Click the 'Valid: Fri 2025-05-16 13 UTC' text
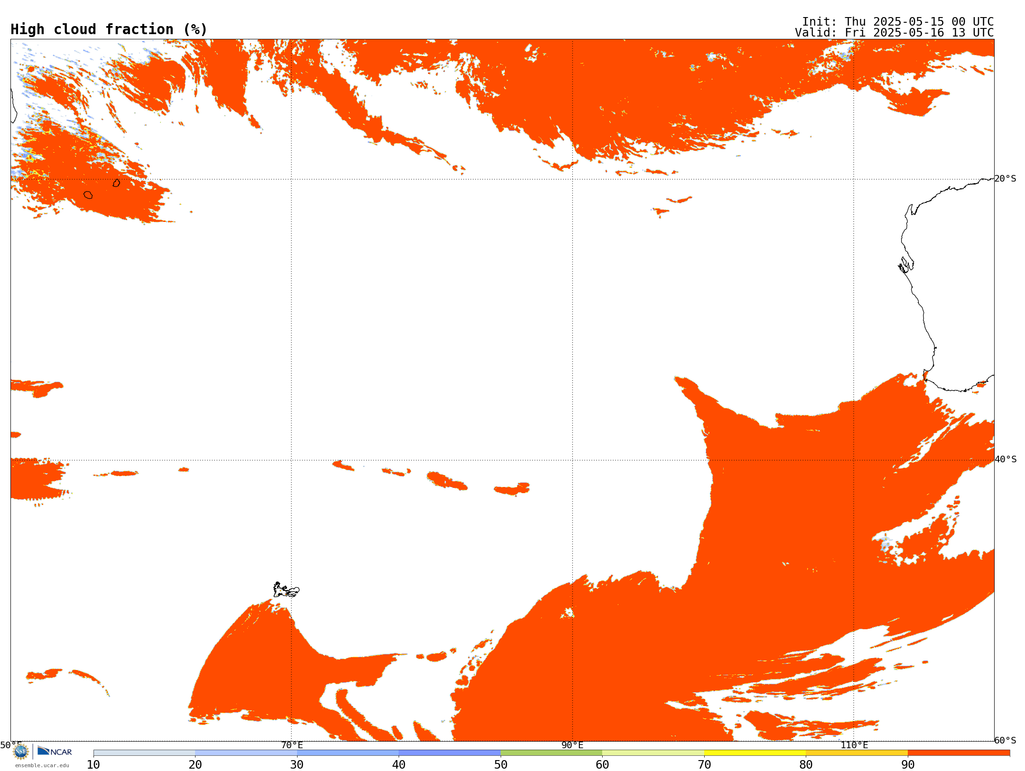Image resolution: width=1025 pixels, height=771 pixels. (x=895, y=33)
